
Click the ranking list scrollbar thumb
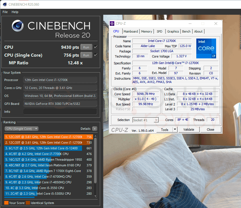click(95, 160)
